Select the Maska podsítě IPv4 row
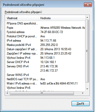 [45, 45]
